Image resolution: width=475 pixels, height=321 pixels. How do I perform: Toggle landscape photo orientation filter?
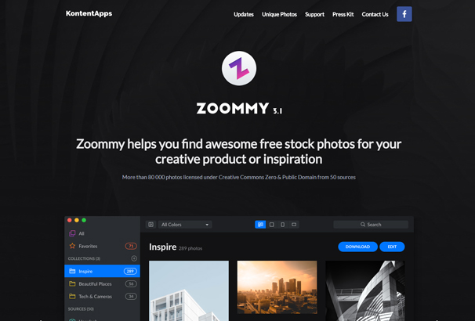tap(294, 225)
